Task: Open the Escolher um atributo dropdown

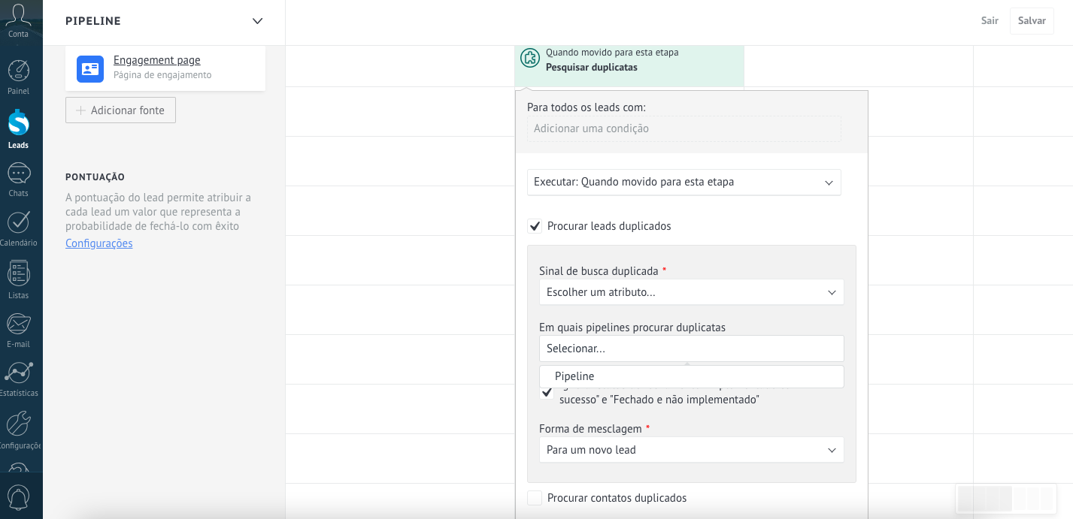Action: pyautogui.click(x=691, y=292)
